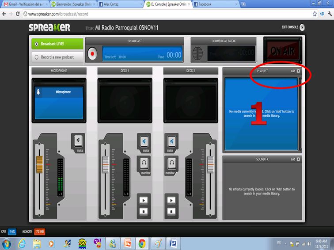Go back in browser history
The width and height of the screenshot is (334, 250).
(4, 14)
